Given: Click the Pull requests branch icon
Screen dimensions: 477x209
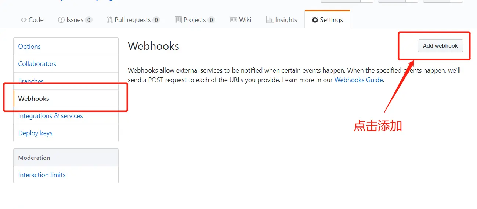Looking at the screenshot, I should point(110,20).
